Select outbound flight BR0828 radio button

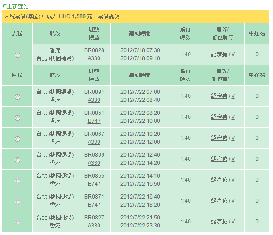(x=17, y=55)
